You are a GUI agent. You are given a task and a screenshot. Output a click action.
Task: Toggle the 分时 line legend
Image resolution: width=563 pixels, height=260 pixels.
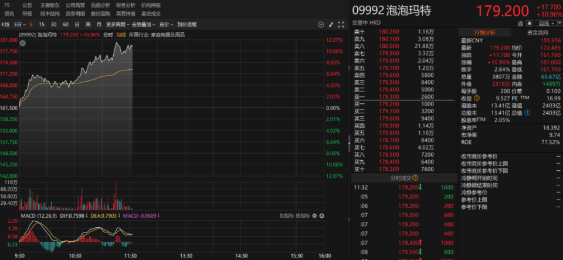click(x=108, y=35)
